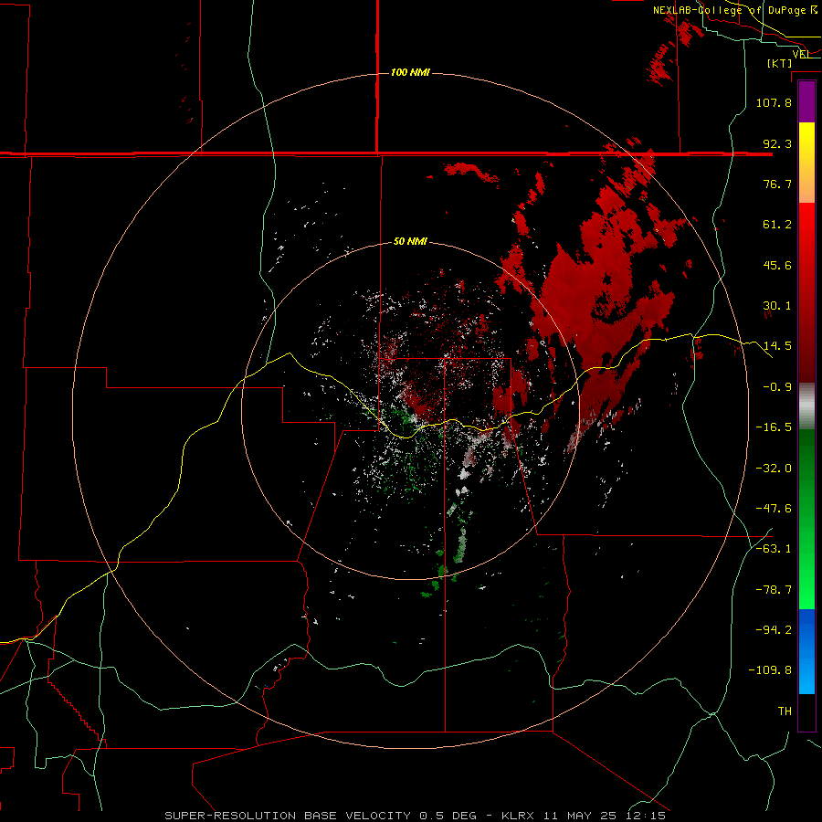822x822 pixels.
Task: Click the 61.2 scale value
Action: click(777, 225)
